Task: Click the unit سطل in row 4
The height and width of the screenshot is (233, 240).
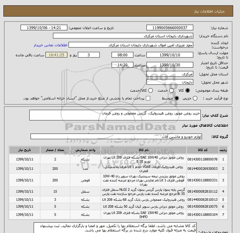Action: pyautogui.click(x=85, y=192)
